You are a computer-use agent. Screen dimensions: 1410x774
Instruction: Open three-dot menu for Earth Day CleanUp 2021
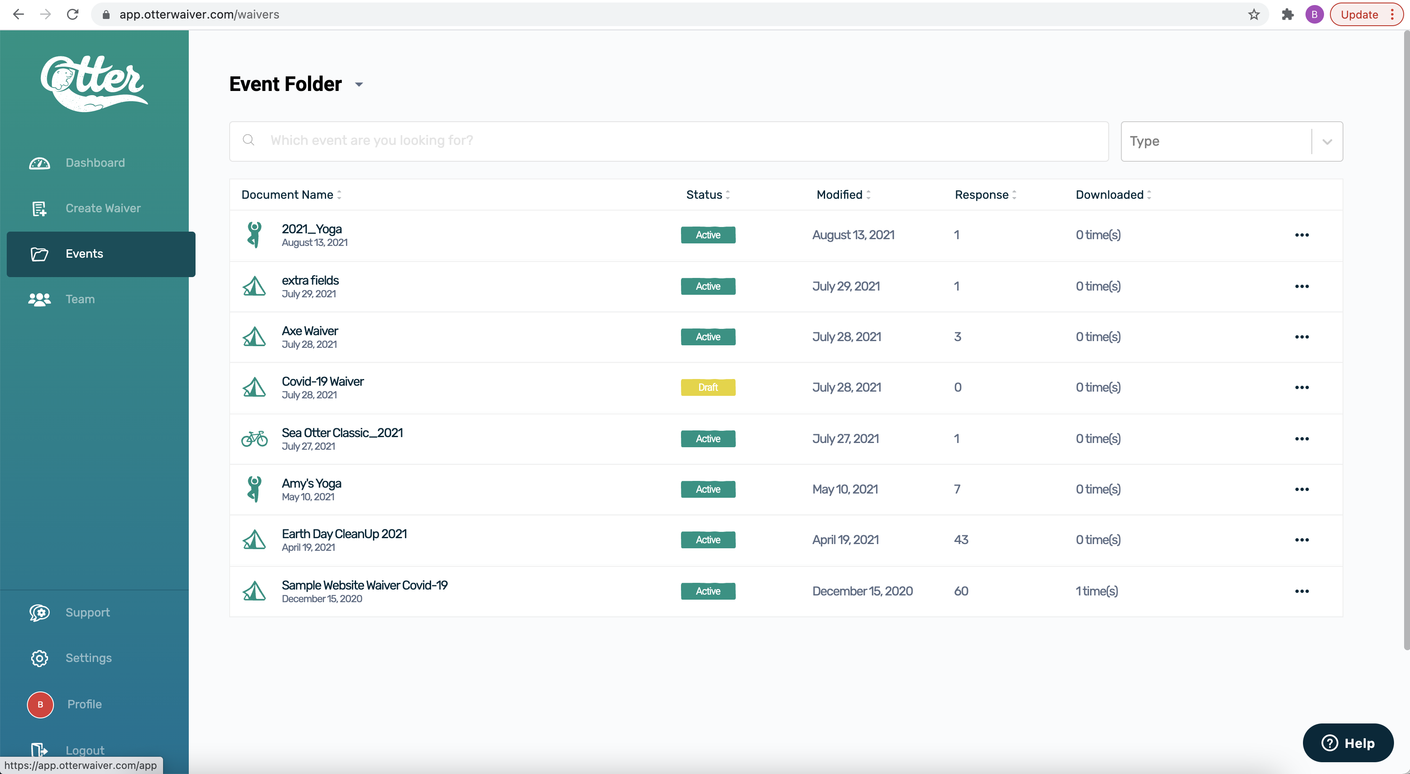[1302, 540]
